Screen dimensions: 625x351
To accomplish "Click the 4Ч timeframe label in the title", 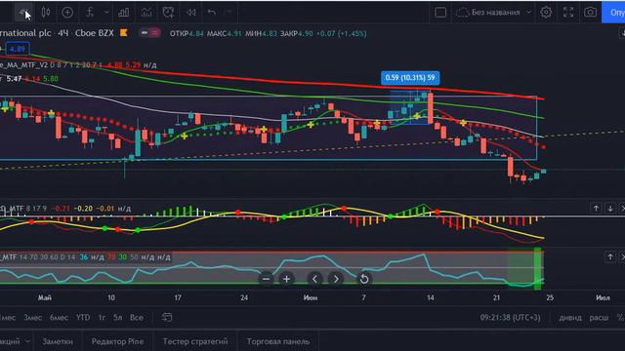I will [x=62, y=33].
